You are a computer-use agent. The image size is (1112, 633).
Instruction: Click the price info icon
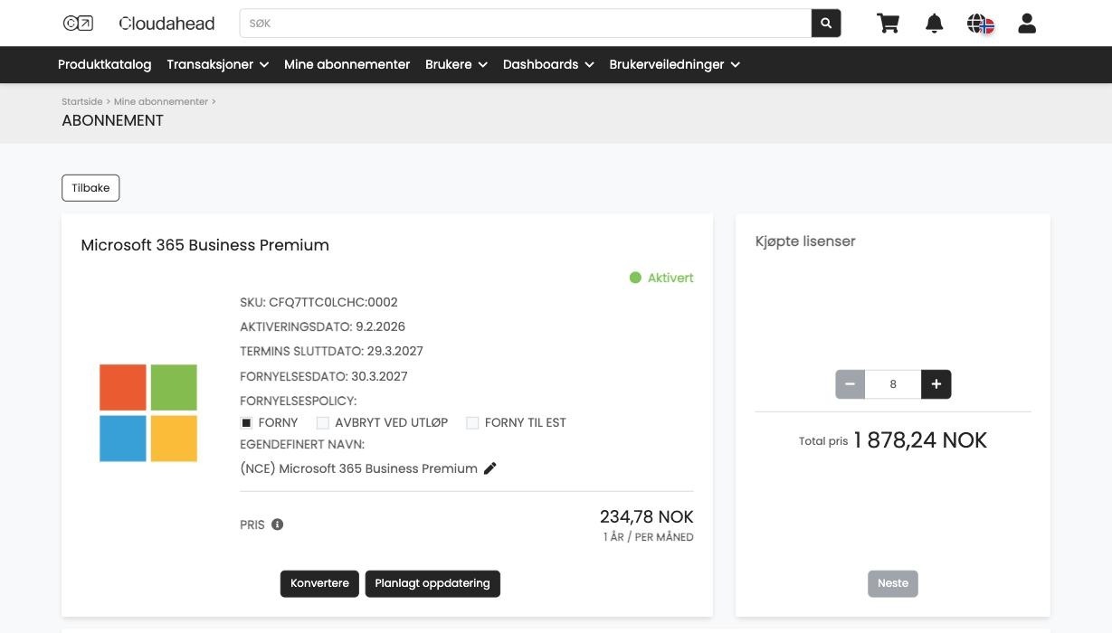[278, 524]
